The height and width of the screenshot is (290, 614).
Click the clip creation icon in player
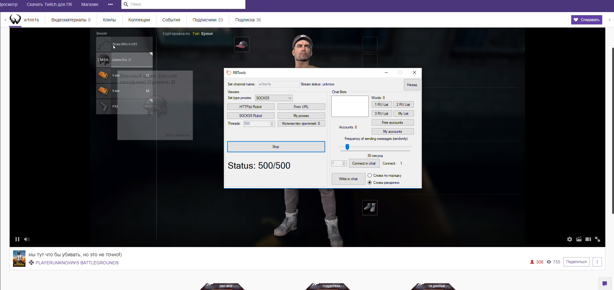pos(579,239)
